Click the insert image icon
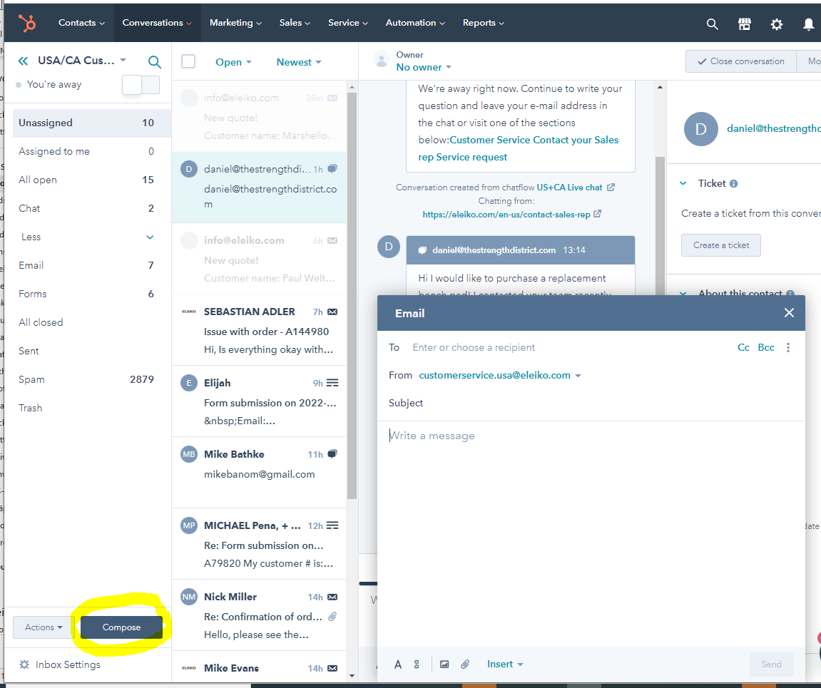The height and width of the screenshot is (688, 821). point(444,664)
